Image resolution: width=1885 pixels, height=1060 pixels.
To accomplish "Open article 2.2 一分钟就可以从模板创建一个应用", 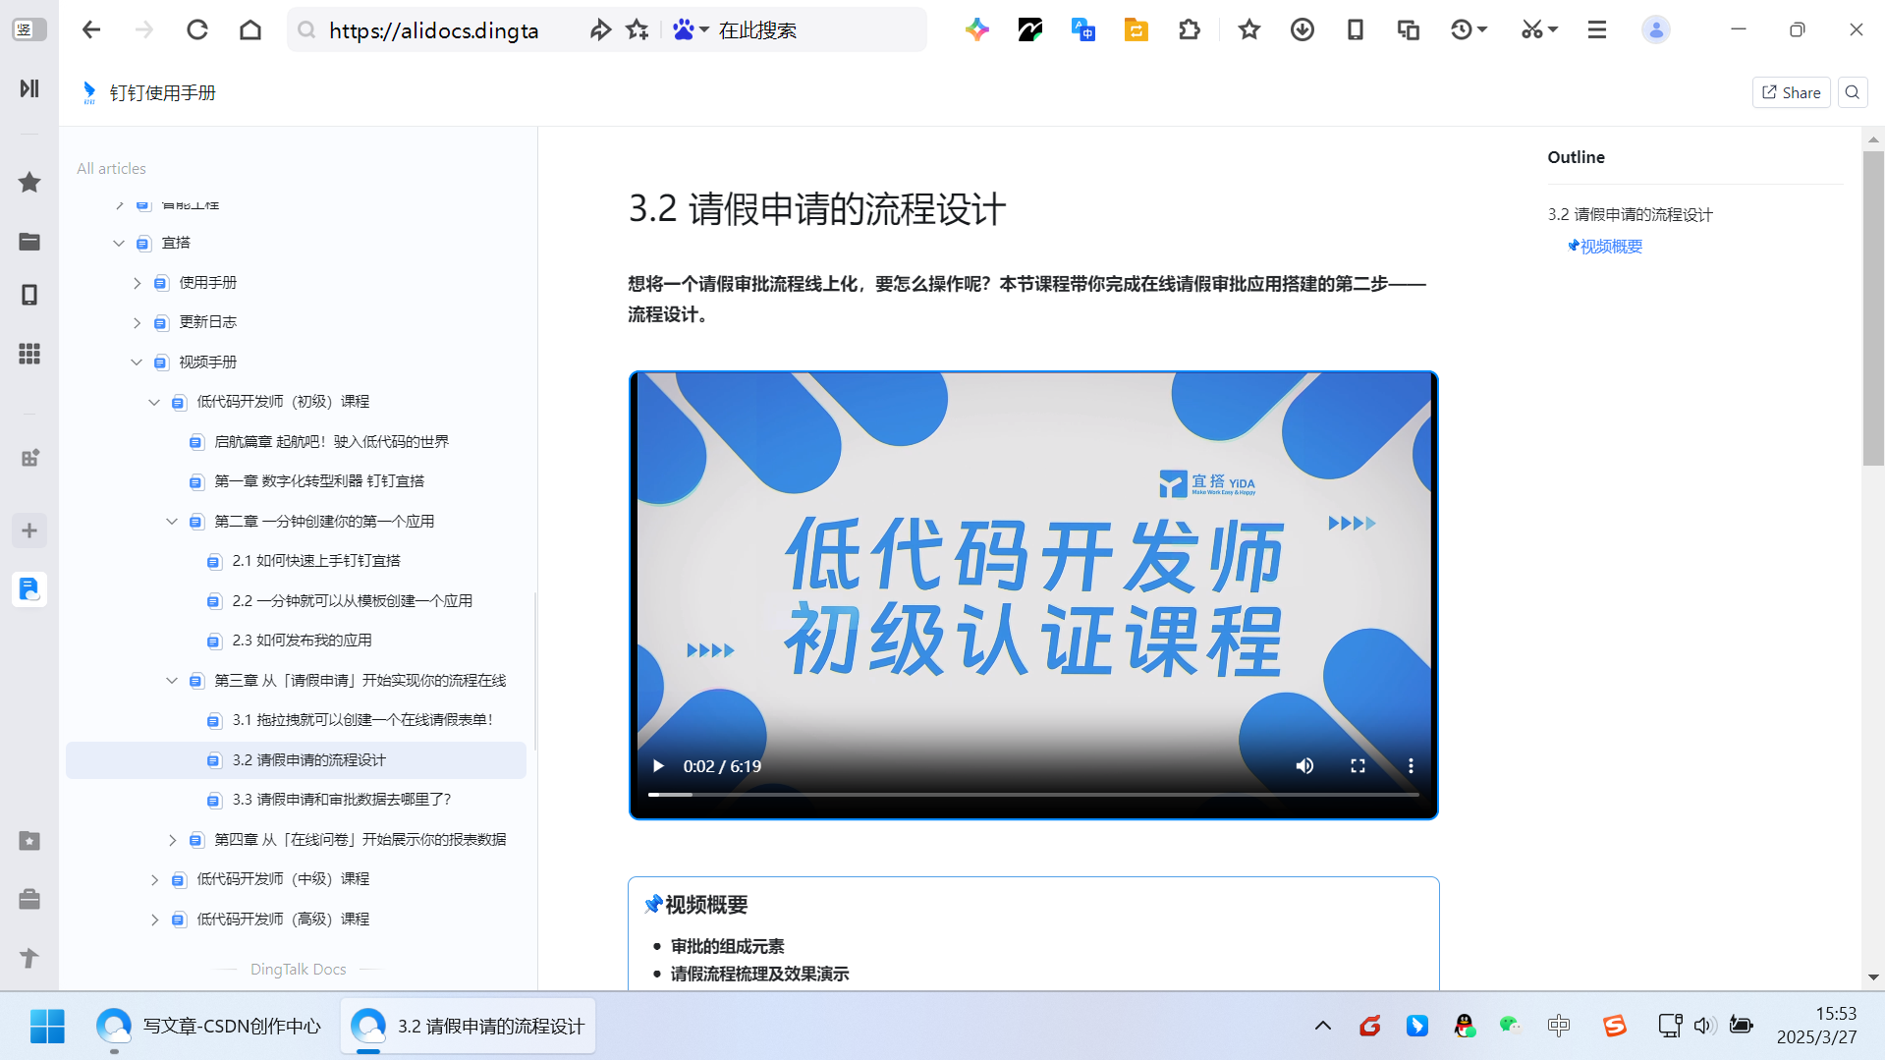I will [x=352, y=601].
